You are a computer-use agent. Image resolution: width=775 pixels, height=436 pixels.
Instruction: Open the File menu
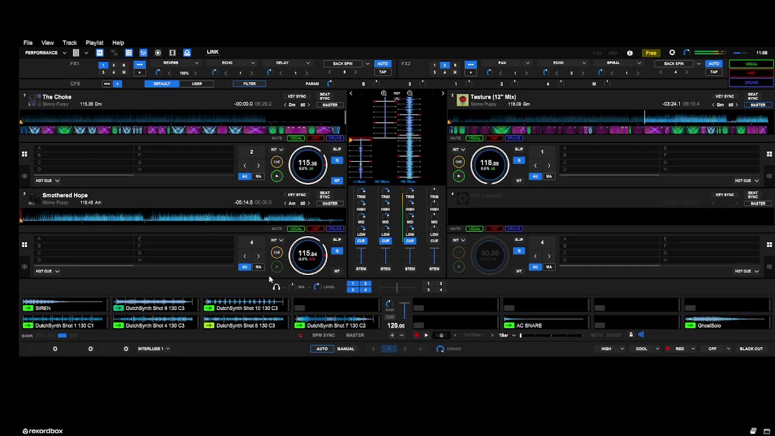(x=28, y=43)
